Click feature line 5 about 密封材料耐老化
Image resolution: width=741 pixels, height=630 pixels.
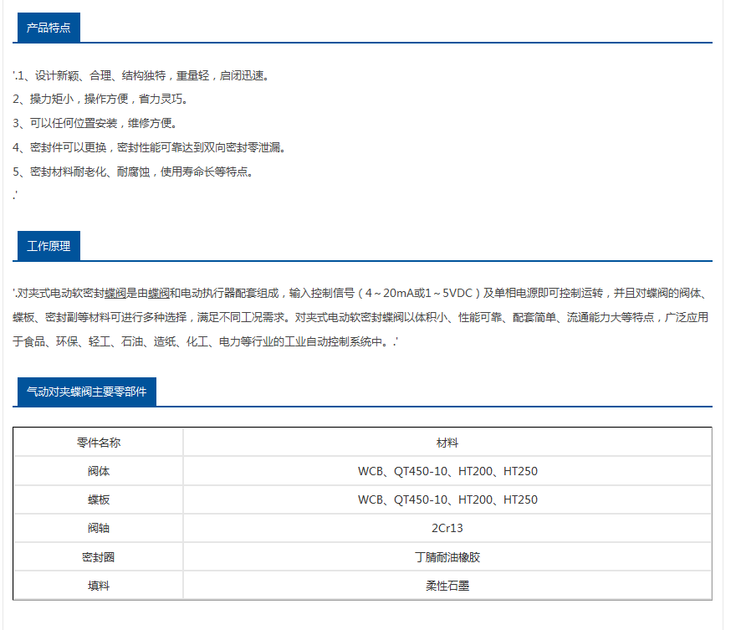pos(134,172)
